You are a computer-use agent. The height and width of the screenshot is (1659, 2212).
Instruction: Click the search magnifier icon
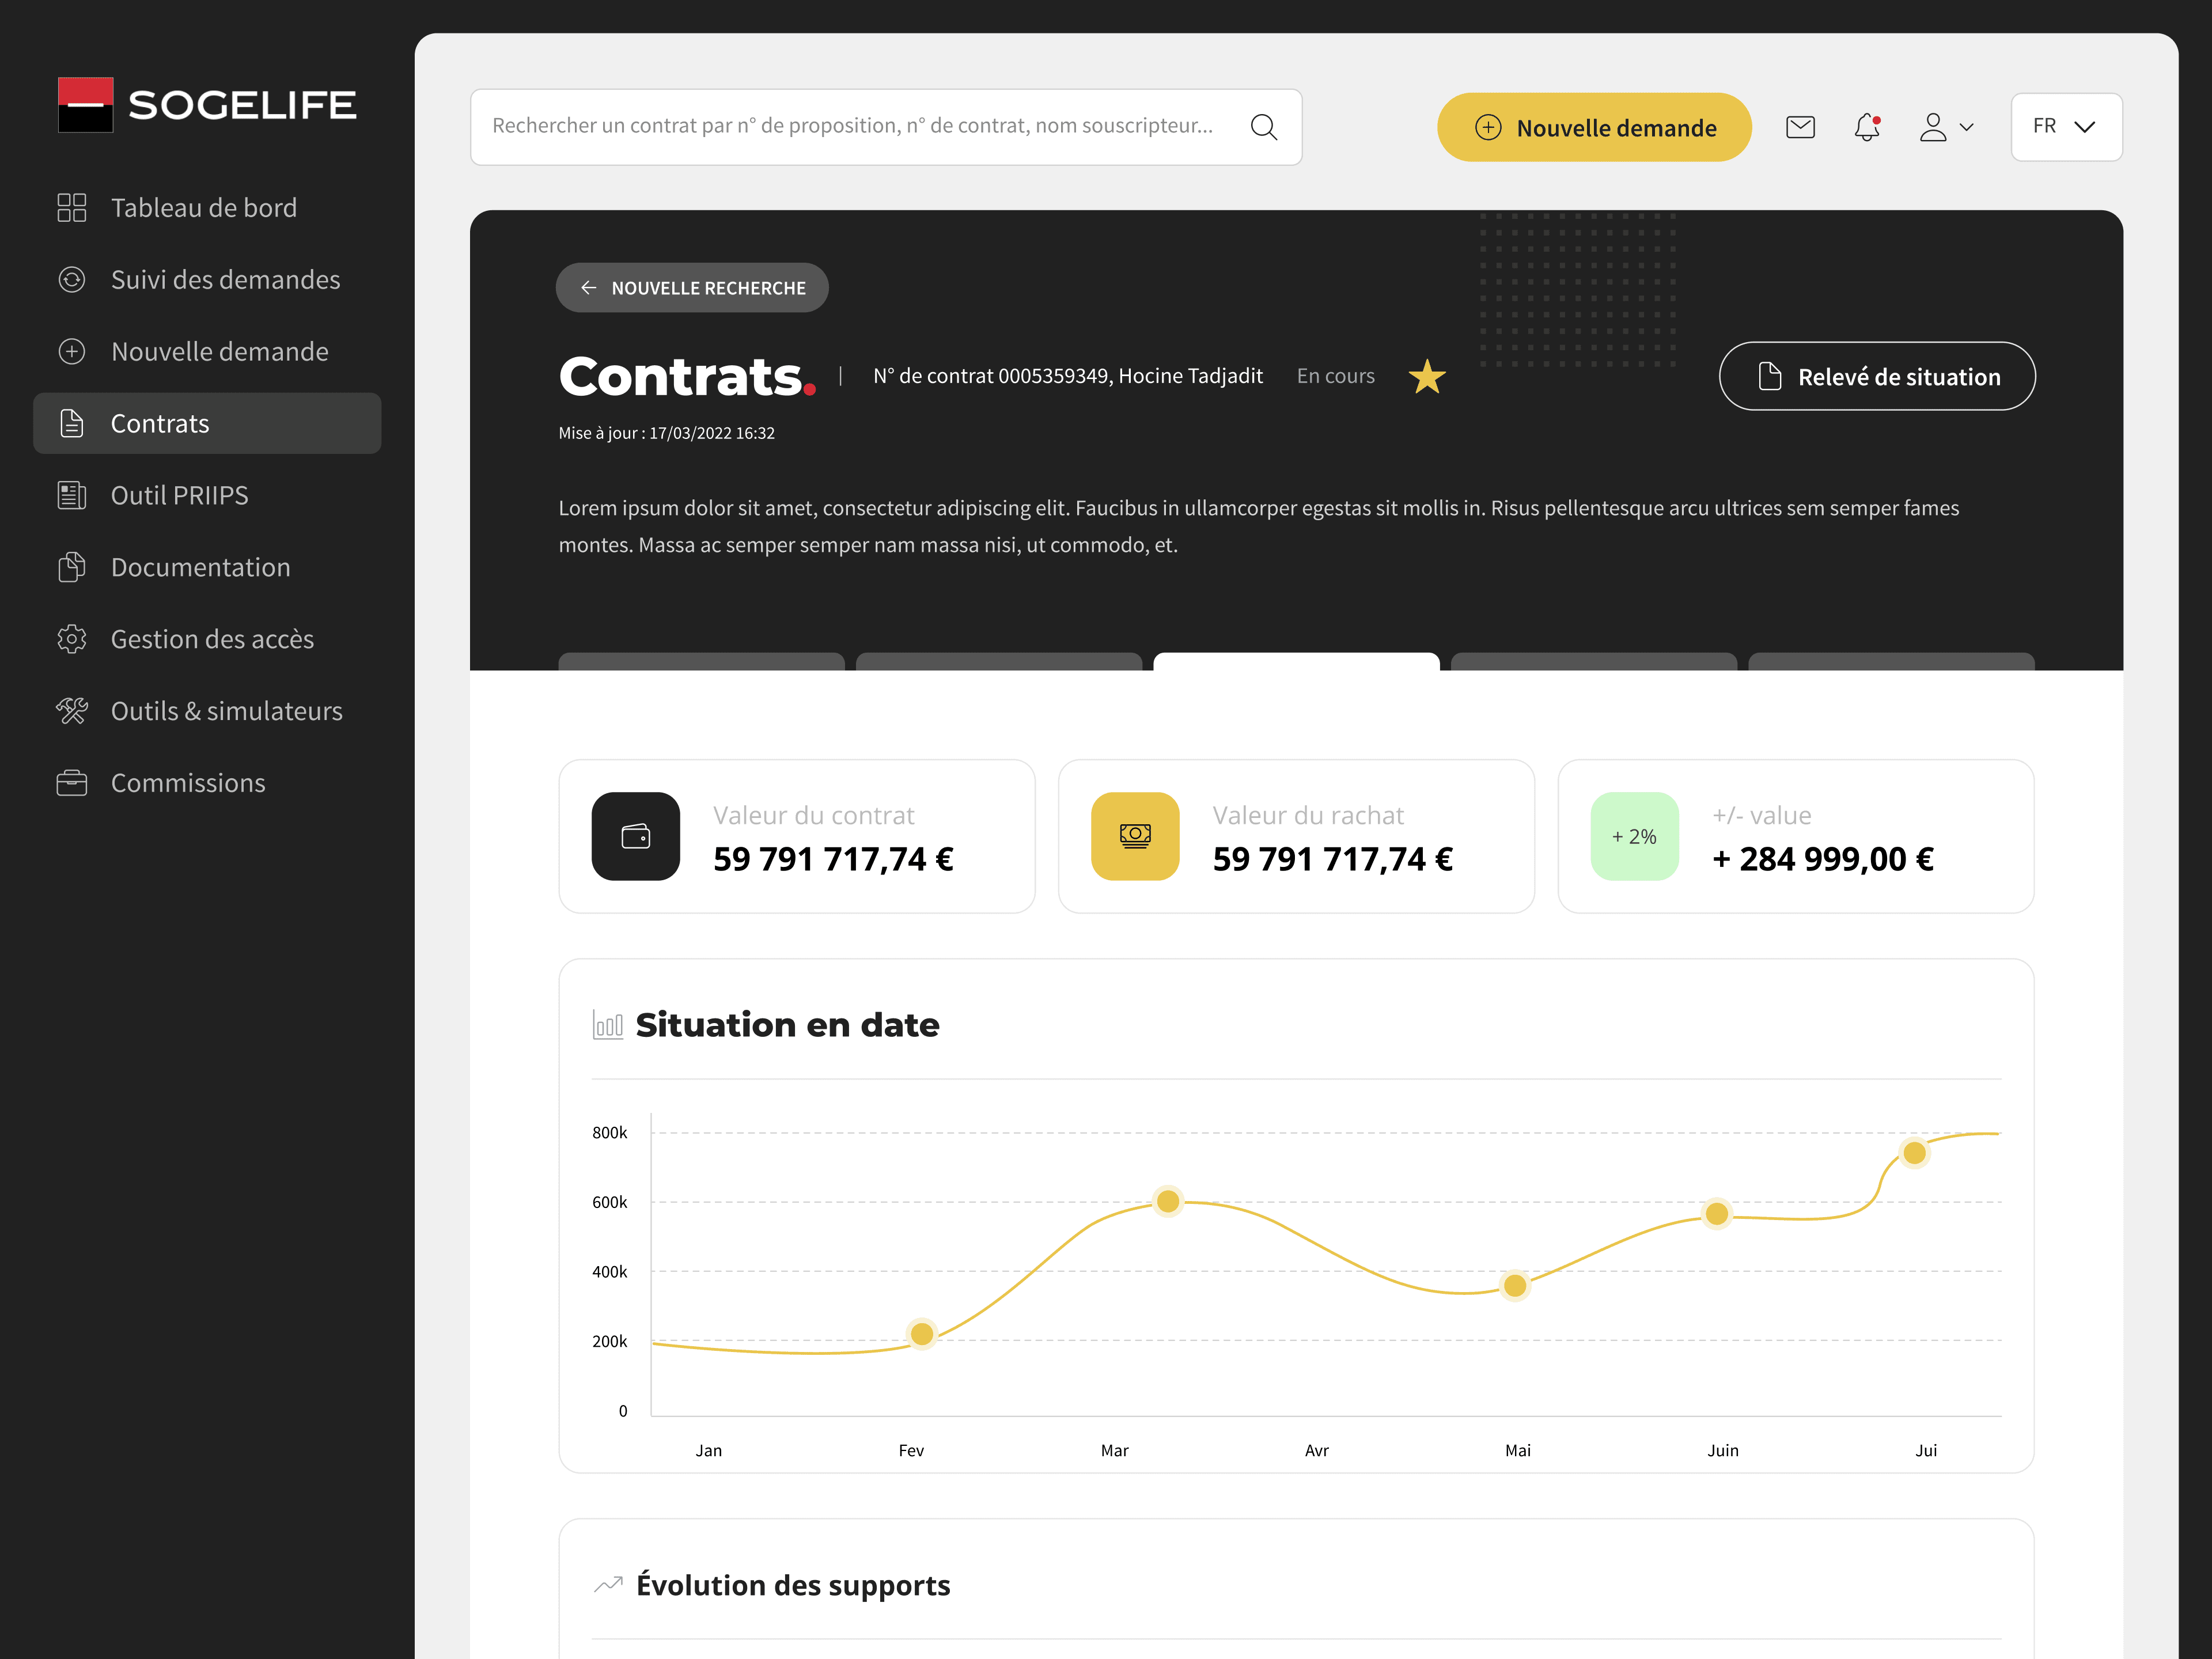(x=1264, y=127)
